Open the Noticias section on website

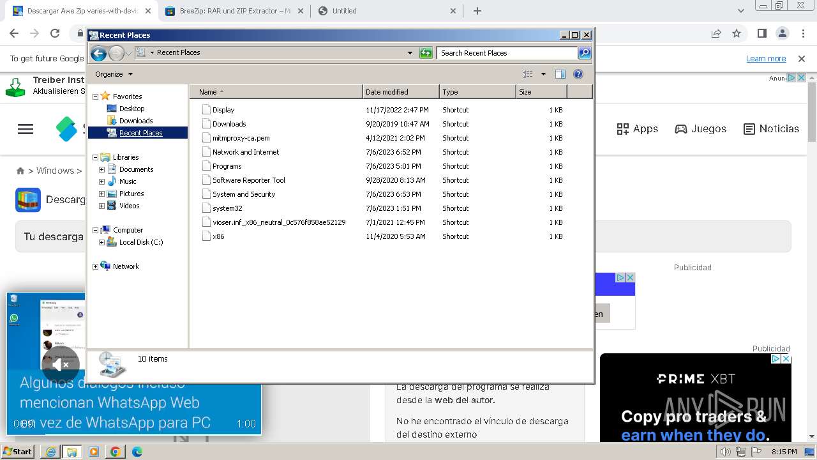[x=771, y=129]
